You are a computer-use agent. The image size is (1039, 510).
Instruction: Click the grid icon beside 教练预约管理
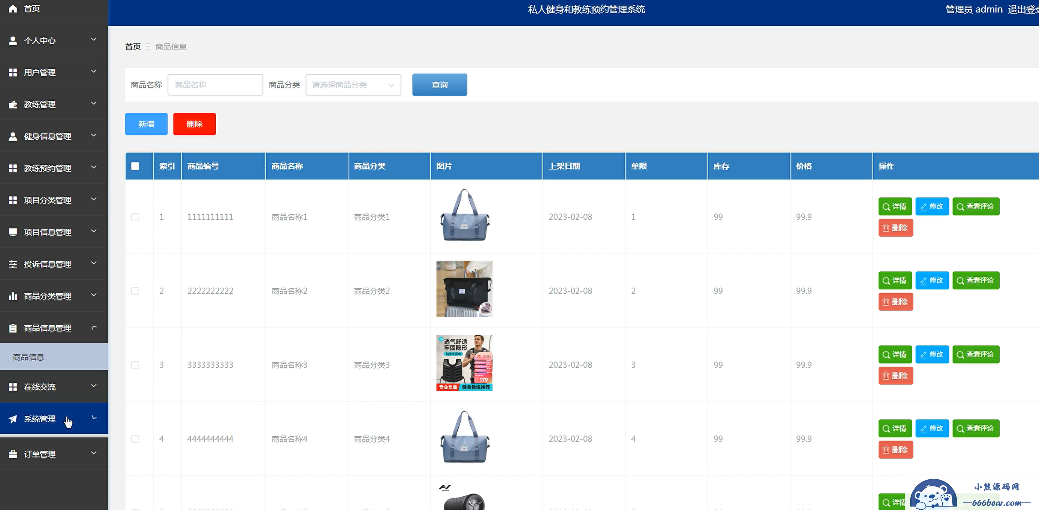tap(13, 168)
